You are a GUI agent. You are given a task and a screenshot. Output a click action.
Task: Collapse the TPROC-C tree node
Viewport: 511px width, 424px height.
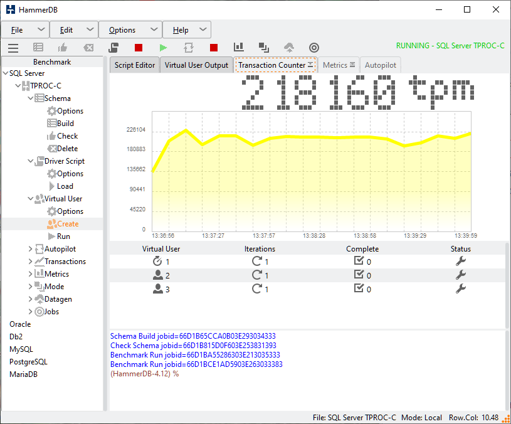[x=18, y=86]
